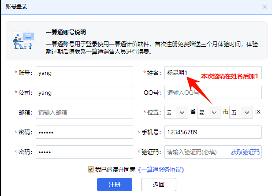Image resolution: width=272 pixels, height=196 pixels.
Task: Open the 市 city dropdown showing 昆
Action: (209, 112)
